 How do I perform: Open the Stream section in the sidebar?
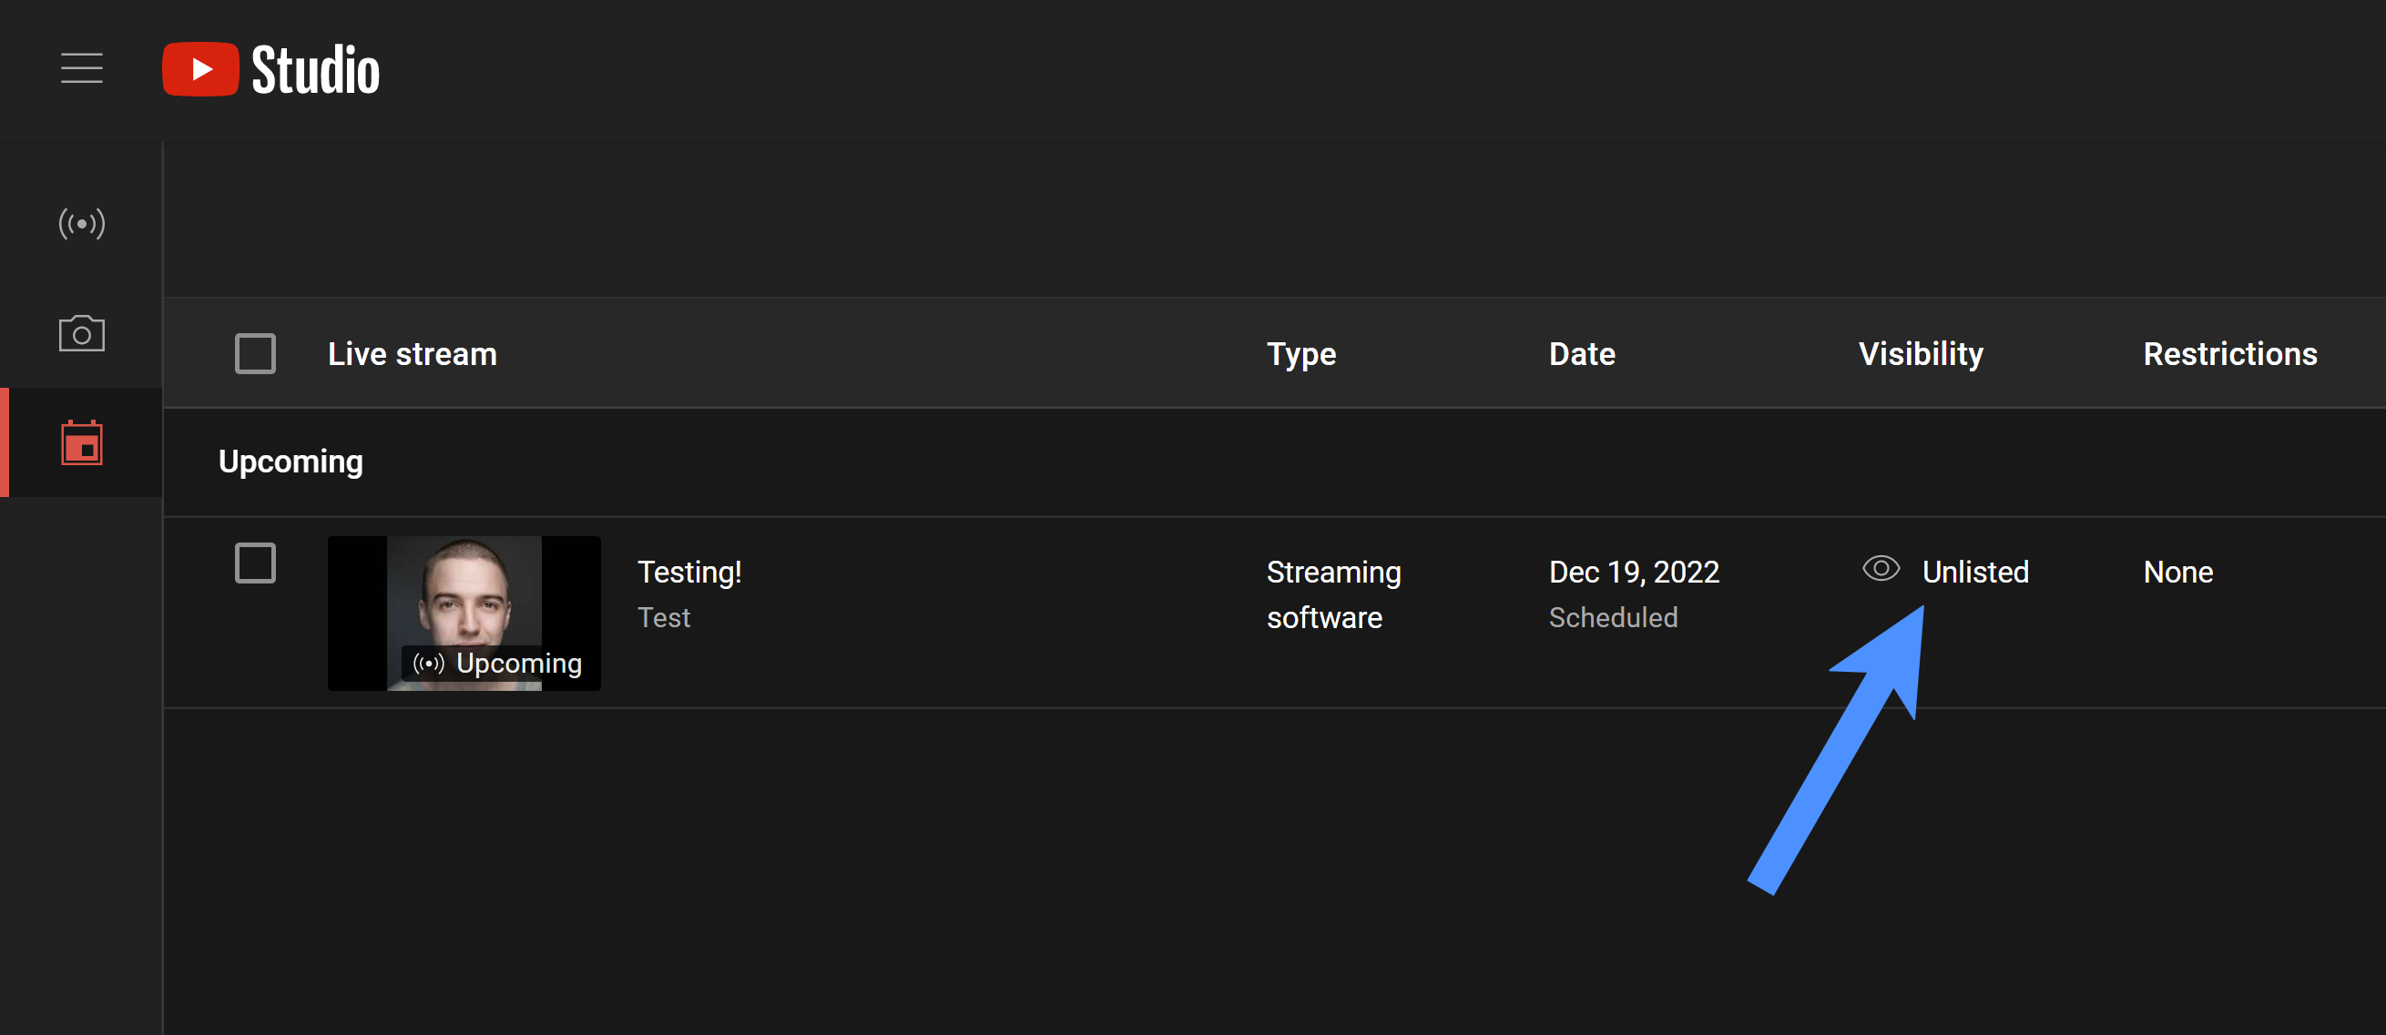tap(82, 223)
